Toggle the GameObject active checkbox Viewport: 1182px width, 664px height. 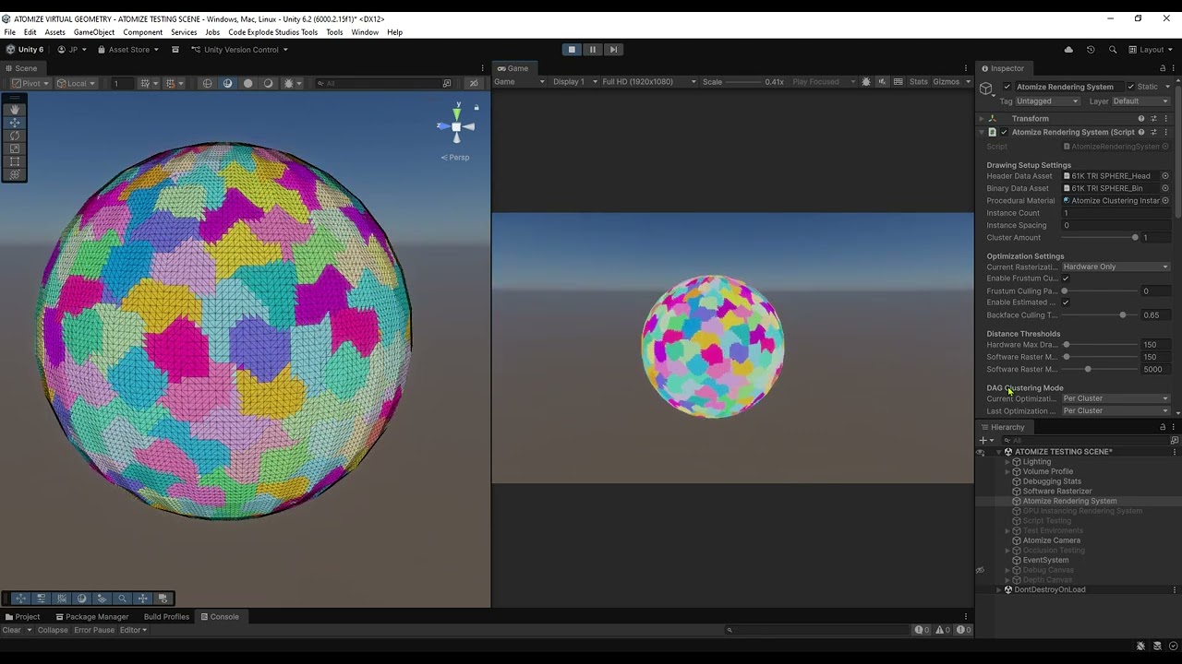[1007, 87]
